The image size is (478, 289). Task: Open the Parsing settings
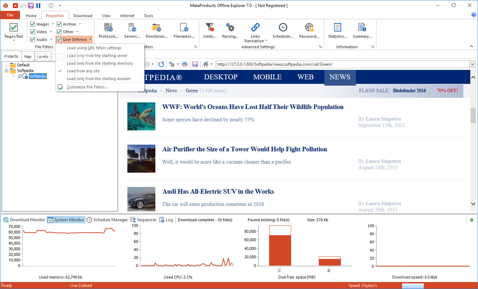230,30
